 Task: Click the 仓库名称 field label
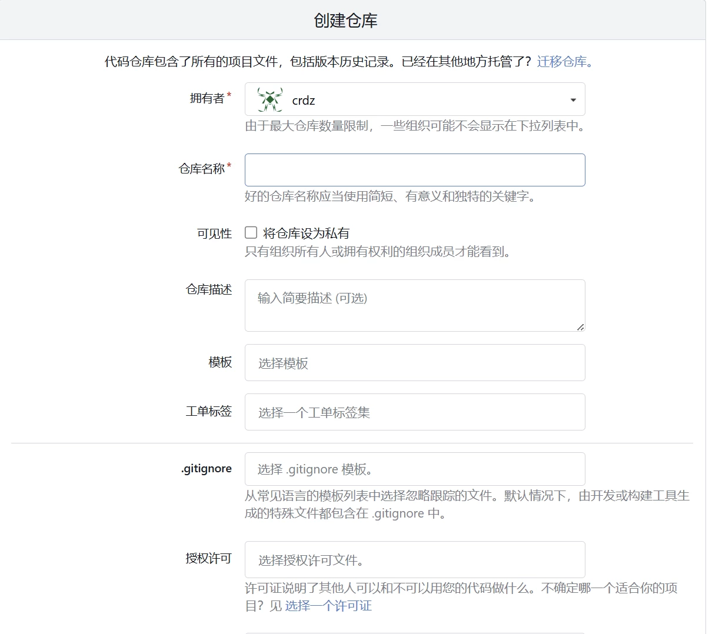201,169
